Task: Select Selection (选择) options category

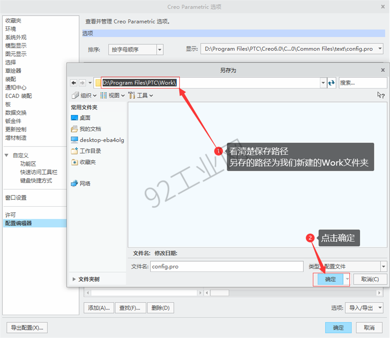Action: 11,62
